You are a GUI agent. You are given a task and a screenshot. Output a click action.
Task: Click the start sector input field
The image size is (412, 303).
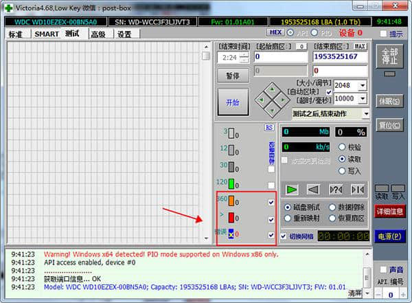click(280, 57)
